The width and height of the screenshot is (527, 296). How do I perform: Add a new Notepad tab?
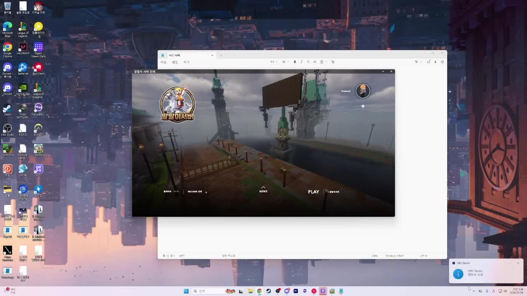click(x=221, y=55)
